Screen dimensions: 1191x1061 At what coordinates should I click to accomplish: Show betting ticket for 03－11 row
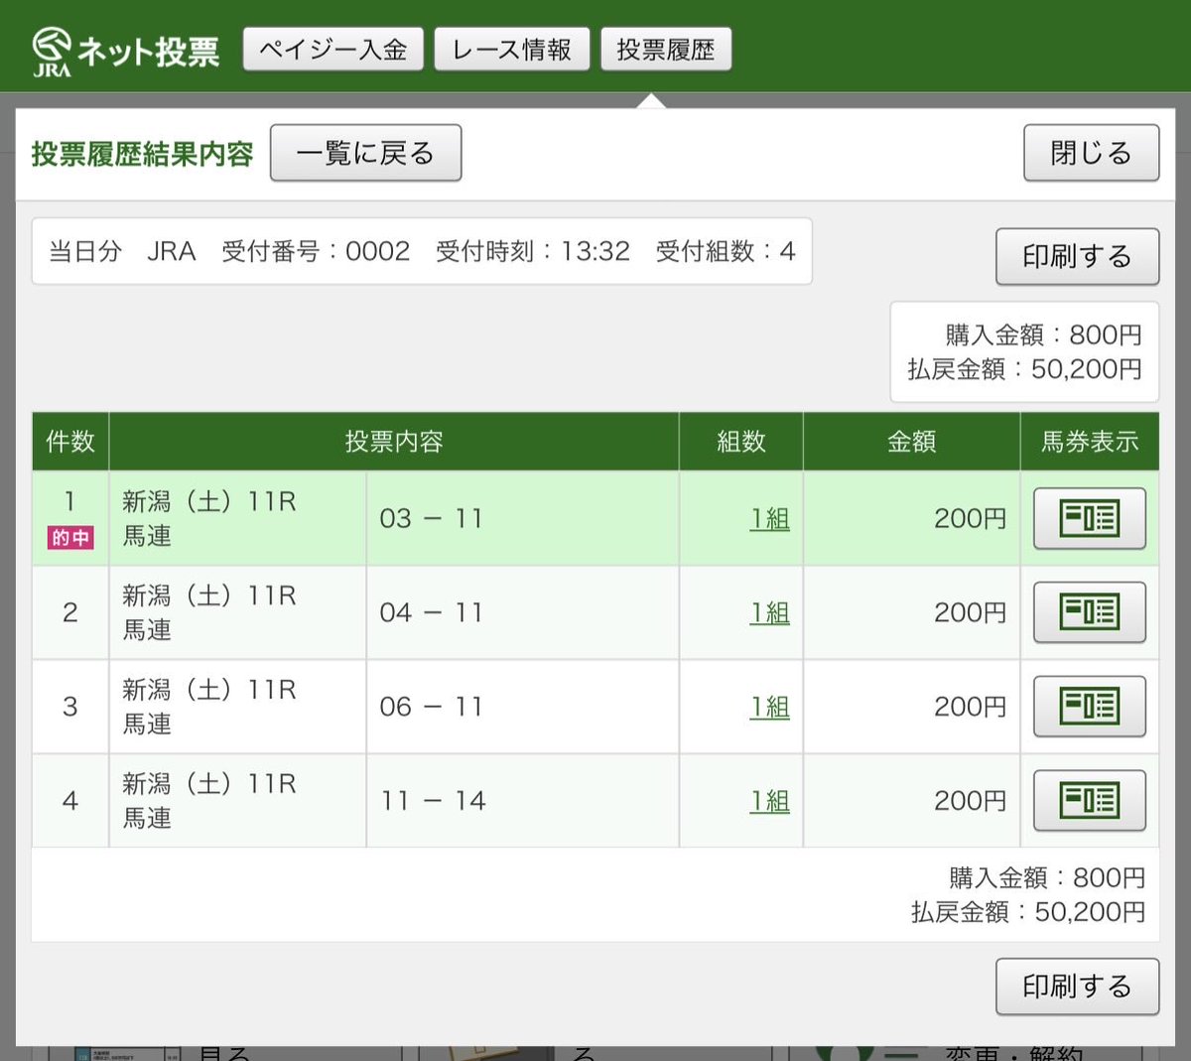(x=1090, y=518)
